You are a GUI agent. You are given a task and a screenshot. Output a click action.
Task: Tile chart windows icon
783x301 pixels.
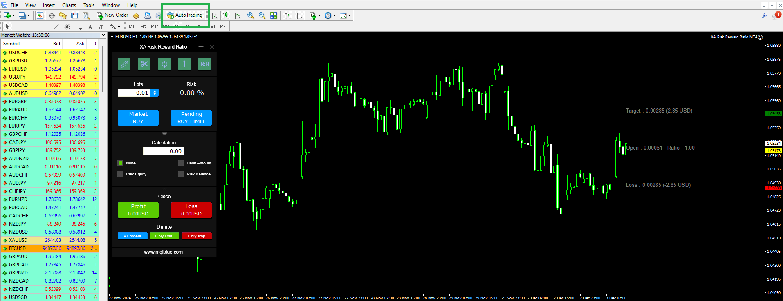click(274, 15)
